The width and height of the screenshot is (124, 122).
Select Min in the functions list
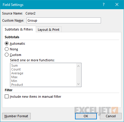point(14,81)
